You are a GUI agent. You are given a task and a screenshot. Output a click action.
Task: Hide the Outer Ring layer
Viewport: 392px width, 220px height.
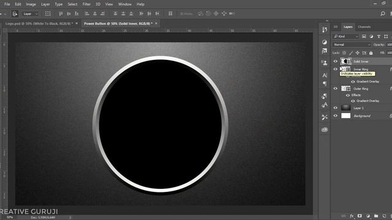coord(336,88)
